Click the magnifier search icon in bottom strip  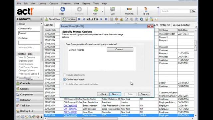tap(30, 117)
